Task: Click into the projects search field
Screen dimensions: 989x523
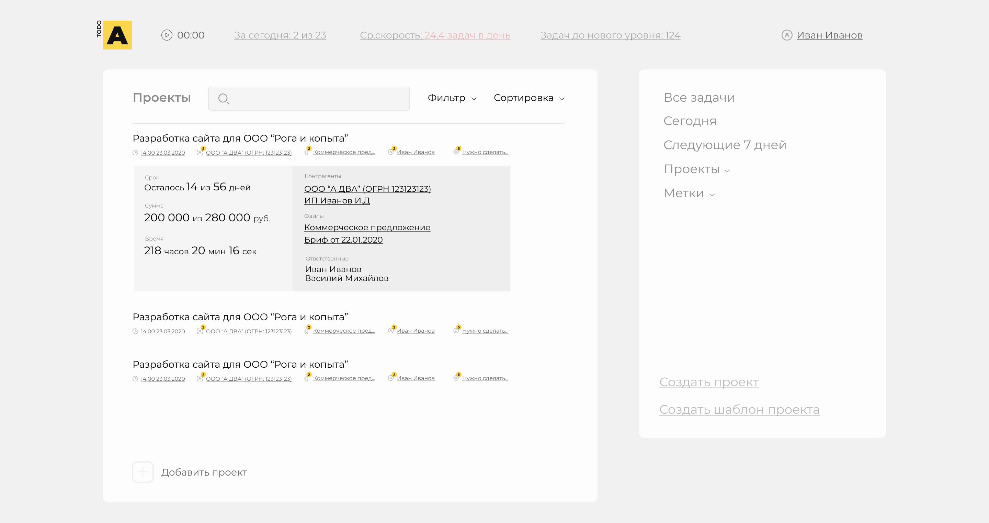Action: (319, 99)
